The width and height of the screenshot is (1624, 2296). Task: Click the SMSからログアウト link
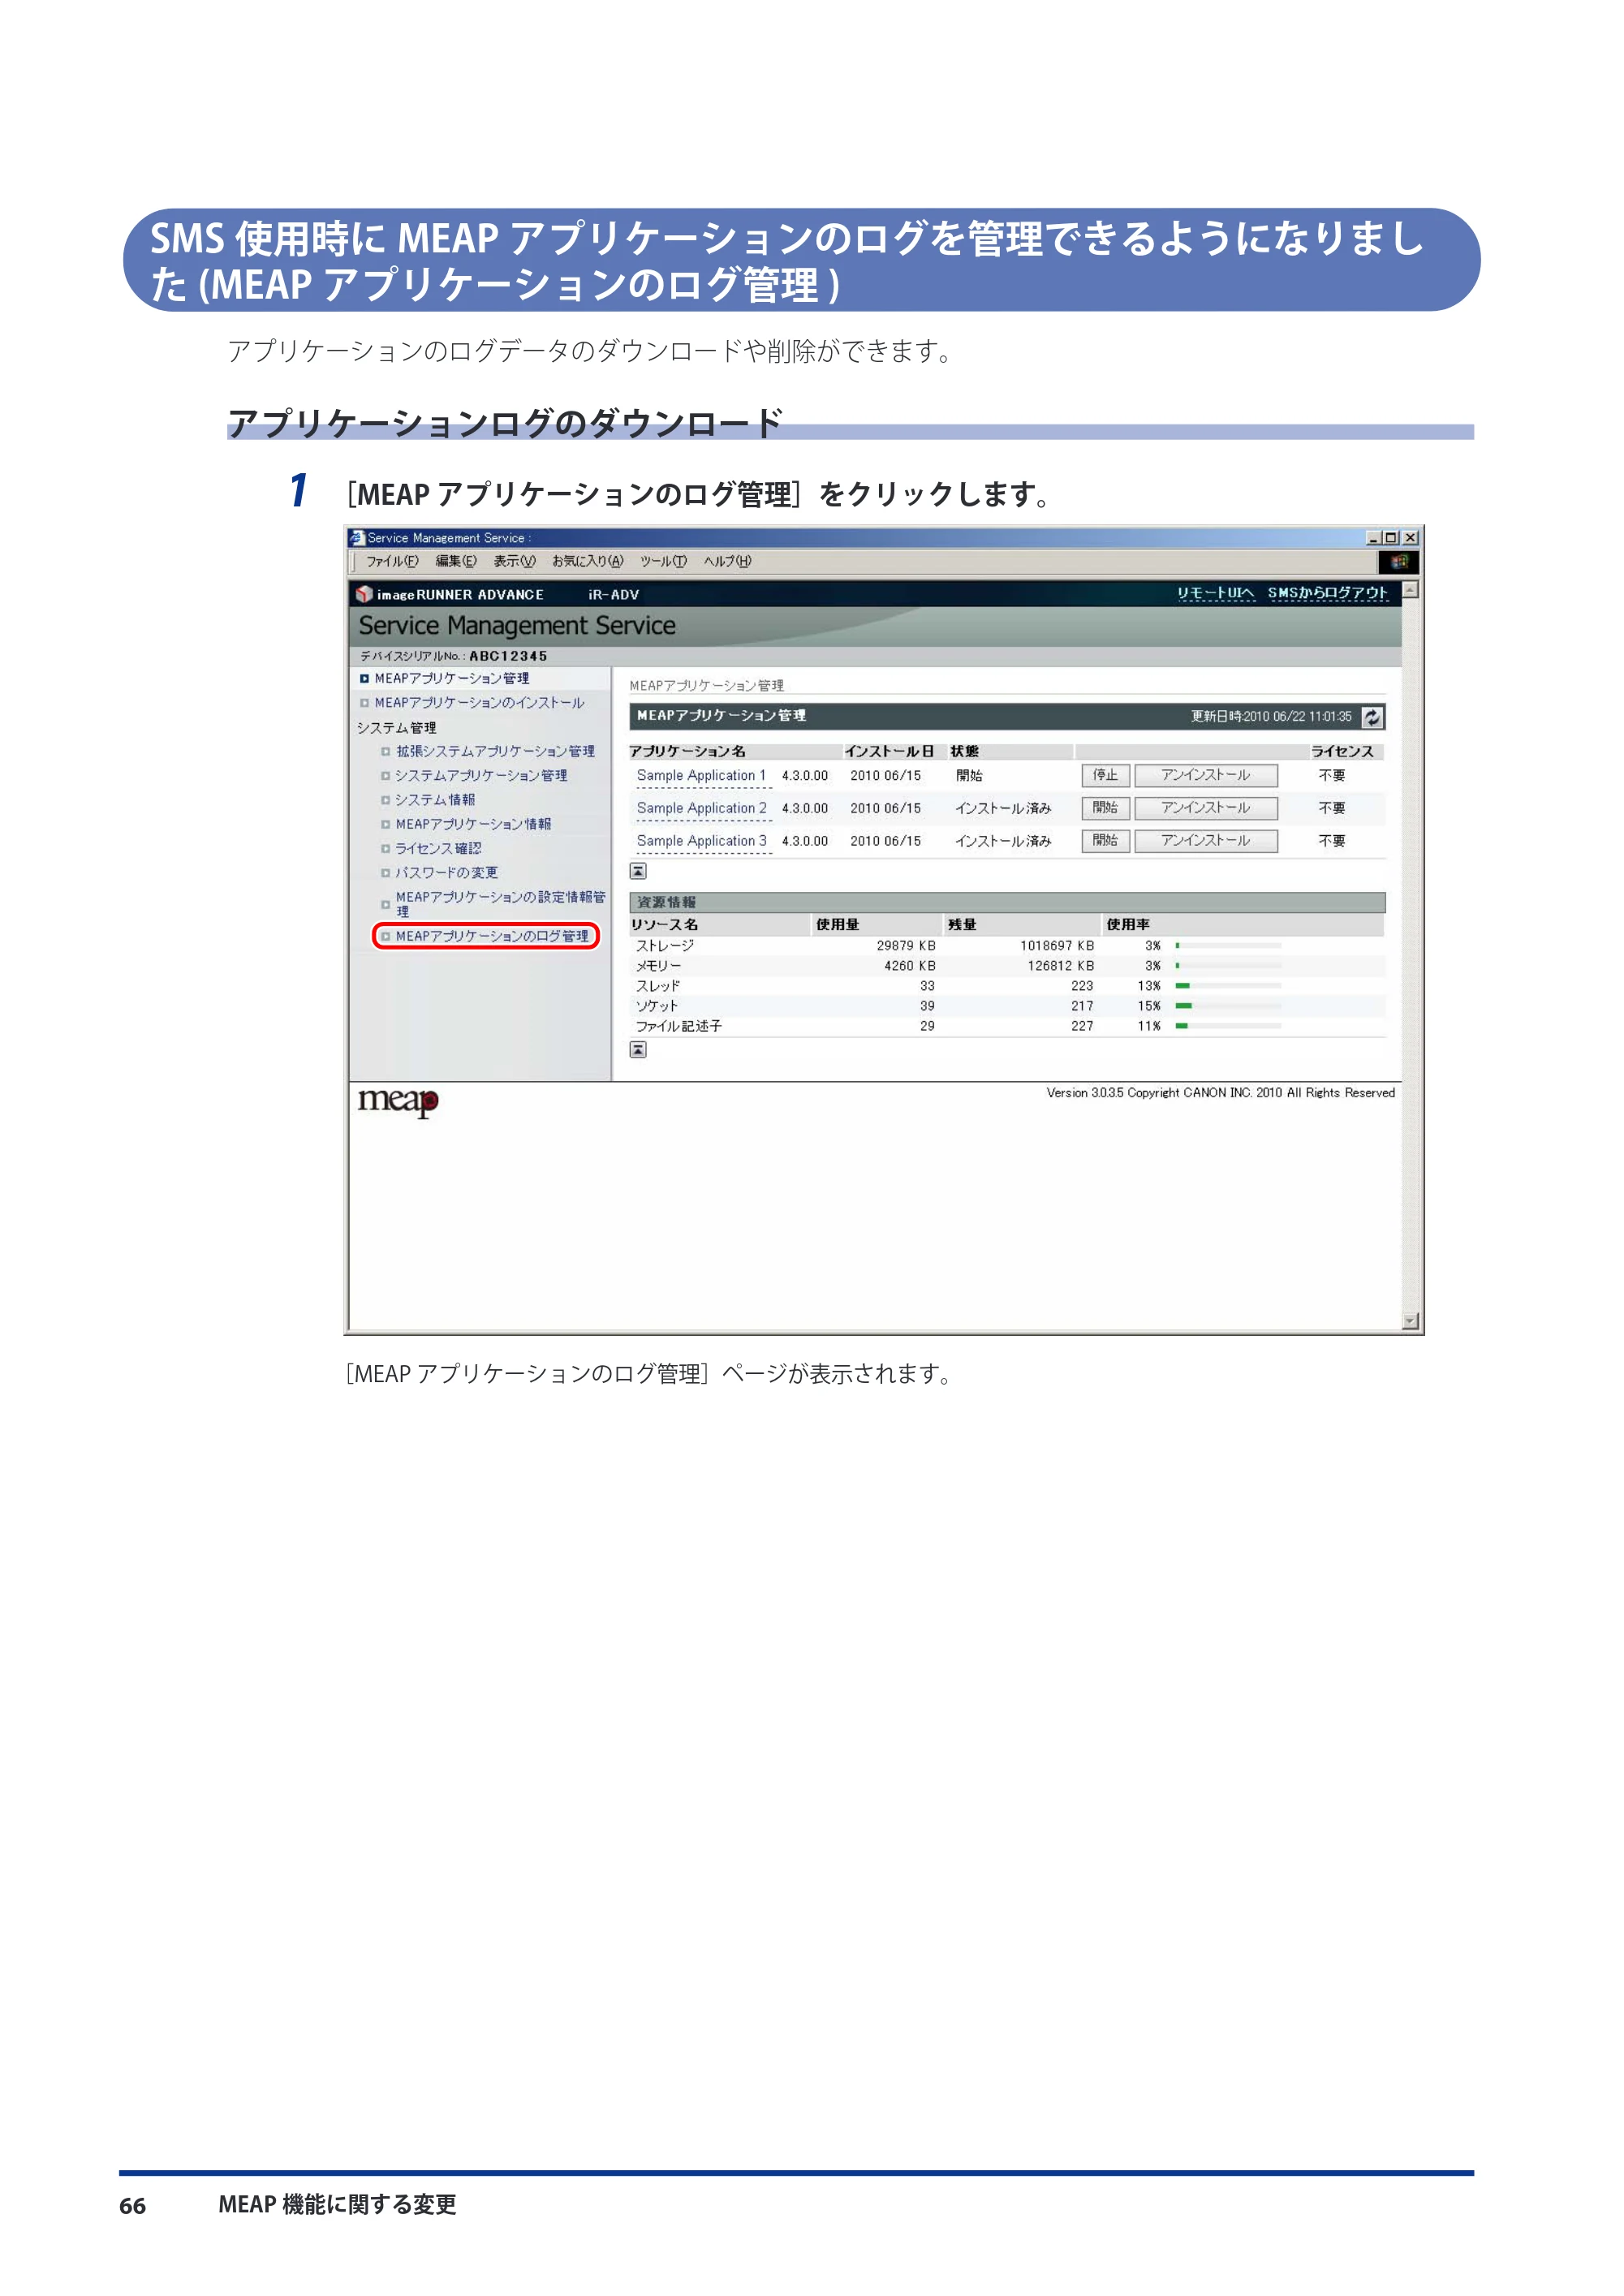click(x=1328, y=593)
